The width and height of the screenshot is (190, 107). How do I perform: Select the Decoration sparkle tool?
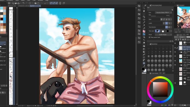pyautogui.click(x=144, y=40)
